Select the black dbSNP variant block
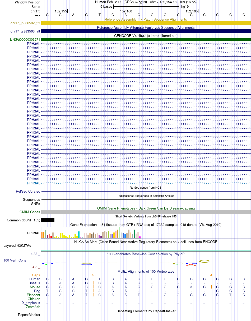251x321 pixels. tap(48, 220)
